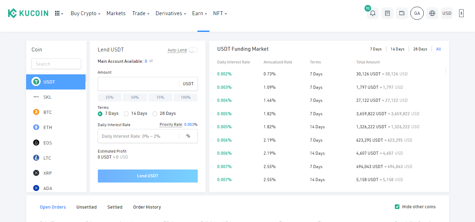The image size is (475, 222).
Task: Select XRP coin in the list
Action: [x=56, y=173]
